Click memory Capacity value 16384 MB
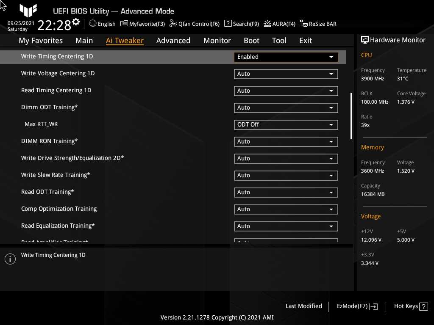The width and height of the screenshot is (434, 325). (373, 194)
